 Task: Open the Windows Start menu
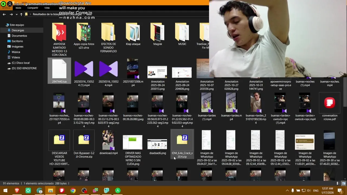click(x=5, y=191)
